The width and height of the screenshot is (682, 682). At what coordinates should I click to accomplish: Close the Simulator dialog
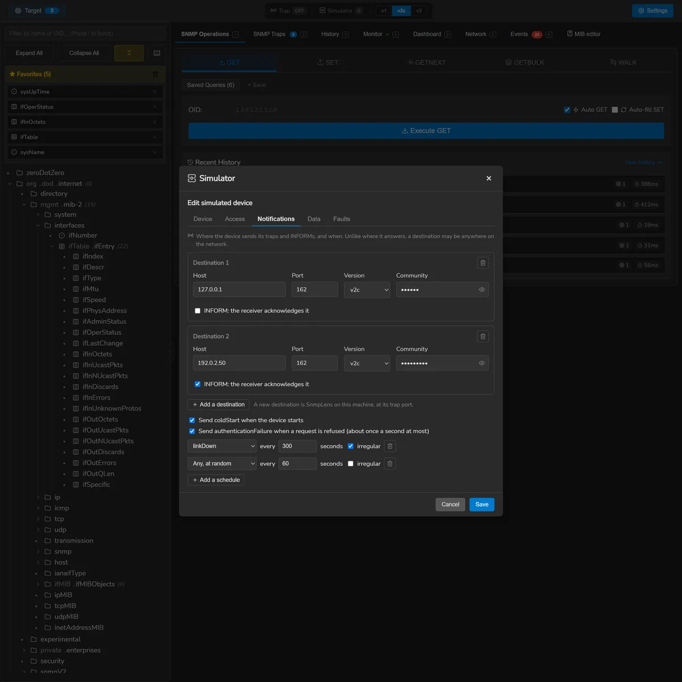(x=489, y=178)
